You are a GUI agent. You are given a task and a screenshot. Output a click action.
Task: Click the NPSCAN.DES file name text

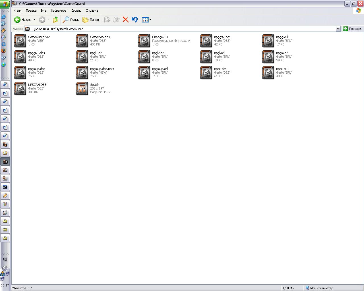(x=37, y=85)
